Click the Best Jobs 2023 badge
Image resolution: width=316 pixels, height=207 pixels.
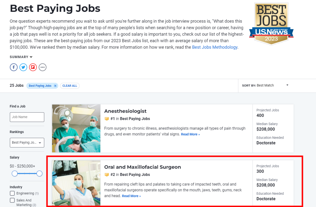pyautogui.click(x=271, y=24)
